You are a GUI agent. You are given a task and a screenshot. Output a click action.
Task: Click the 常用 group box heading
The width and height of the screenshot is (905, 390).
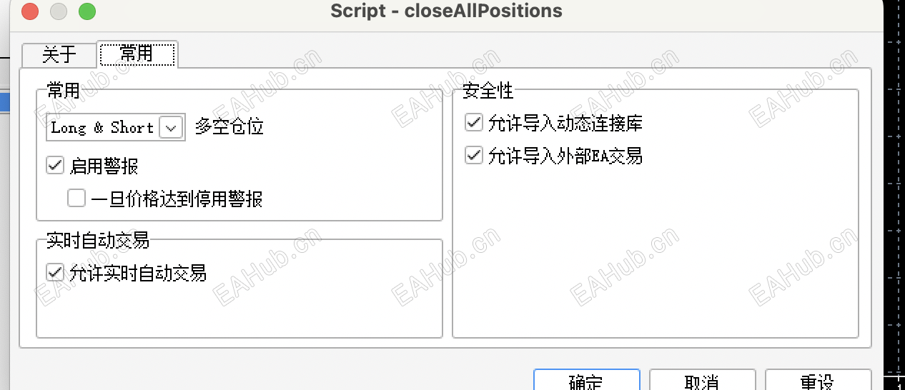(64, 91)
